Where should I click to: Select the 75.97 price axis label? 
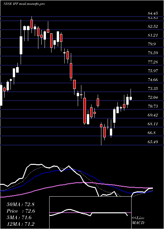153,71
